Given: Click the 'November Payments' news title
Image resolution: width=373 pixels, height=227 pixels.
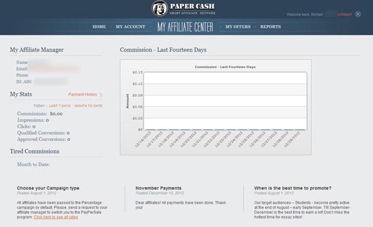Looking at the screenshot, I should pos(158,188).
